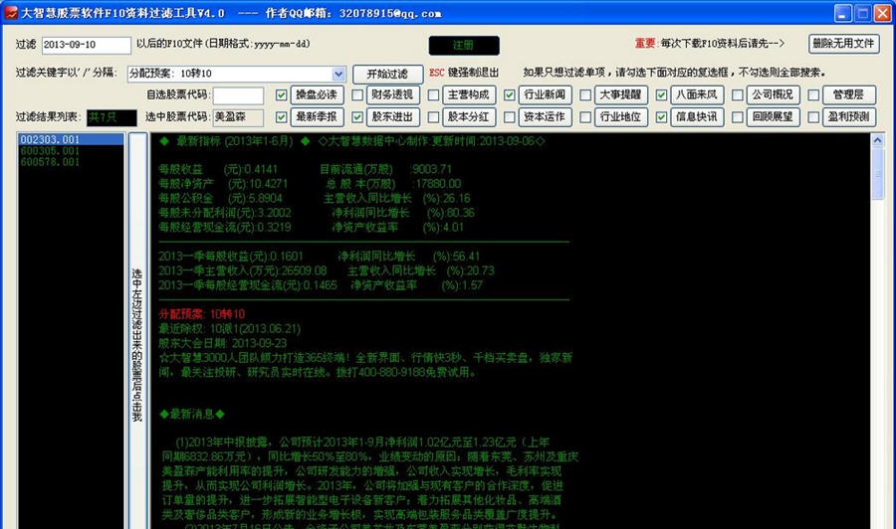Close the F10 filter tool window
The height and width of the screenshot is (529, 896).
tap(883, 13)
